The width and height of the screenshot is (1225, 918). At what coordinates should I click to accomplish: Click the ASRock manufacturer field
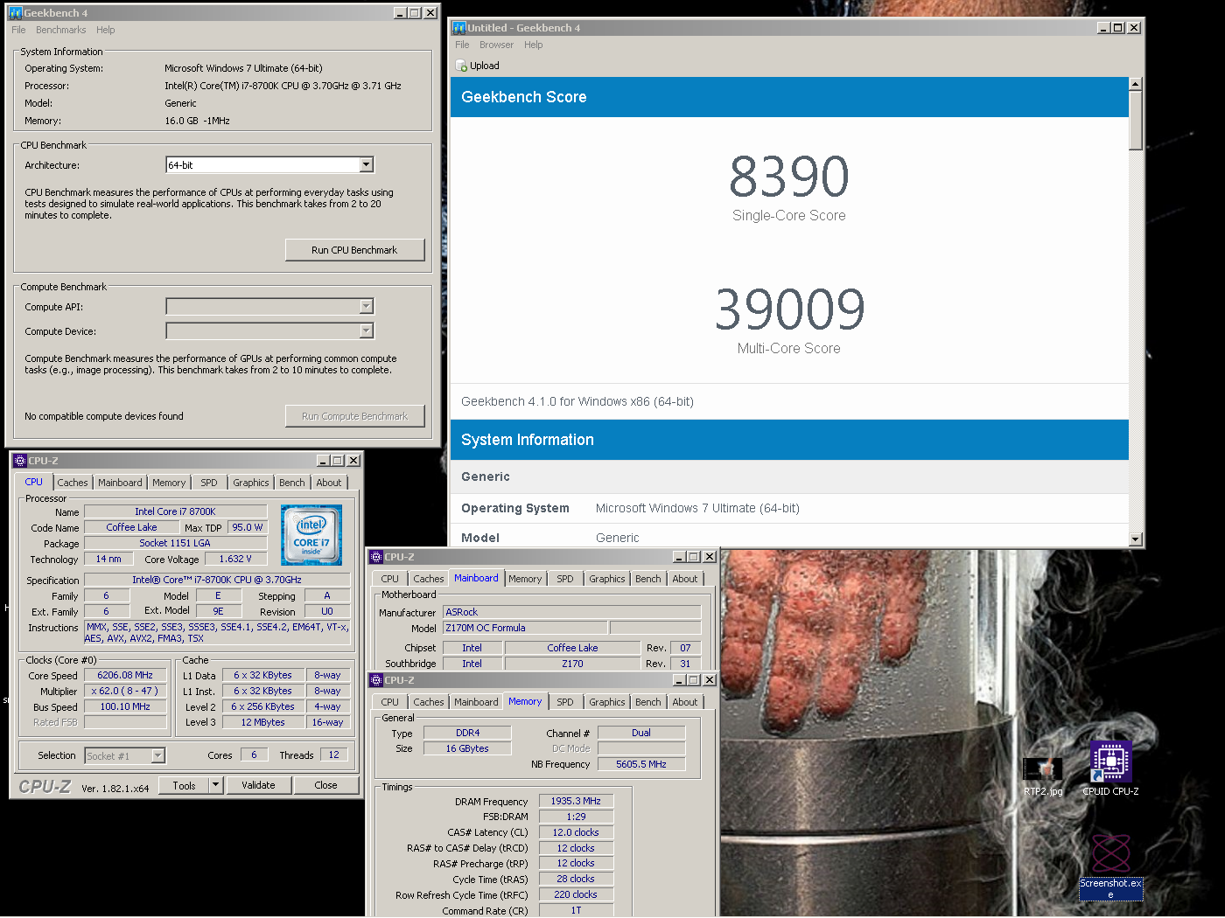pyautogui.click(x=572, y=612)
